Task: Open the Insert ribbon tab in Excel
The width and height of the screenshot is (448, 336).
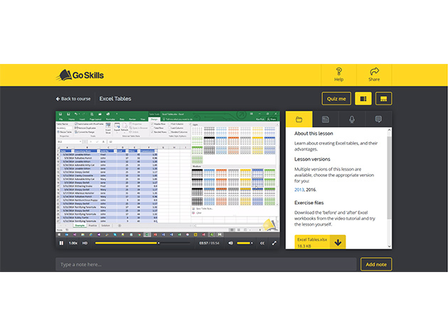Action: [82, 119]
